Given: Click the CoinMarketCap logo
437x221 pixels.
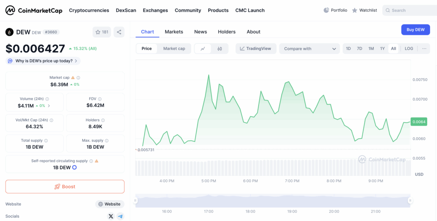Looking at the screenshot, I should pos(34,10).
